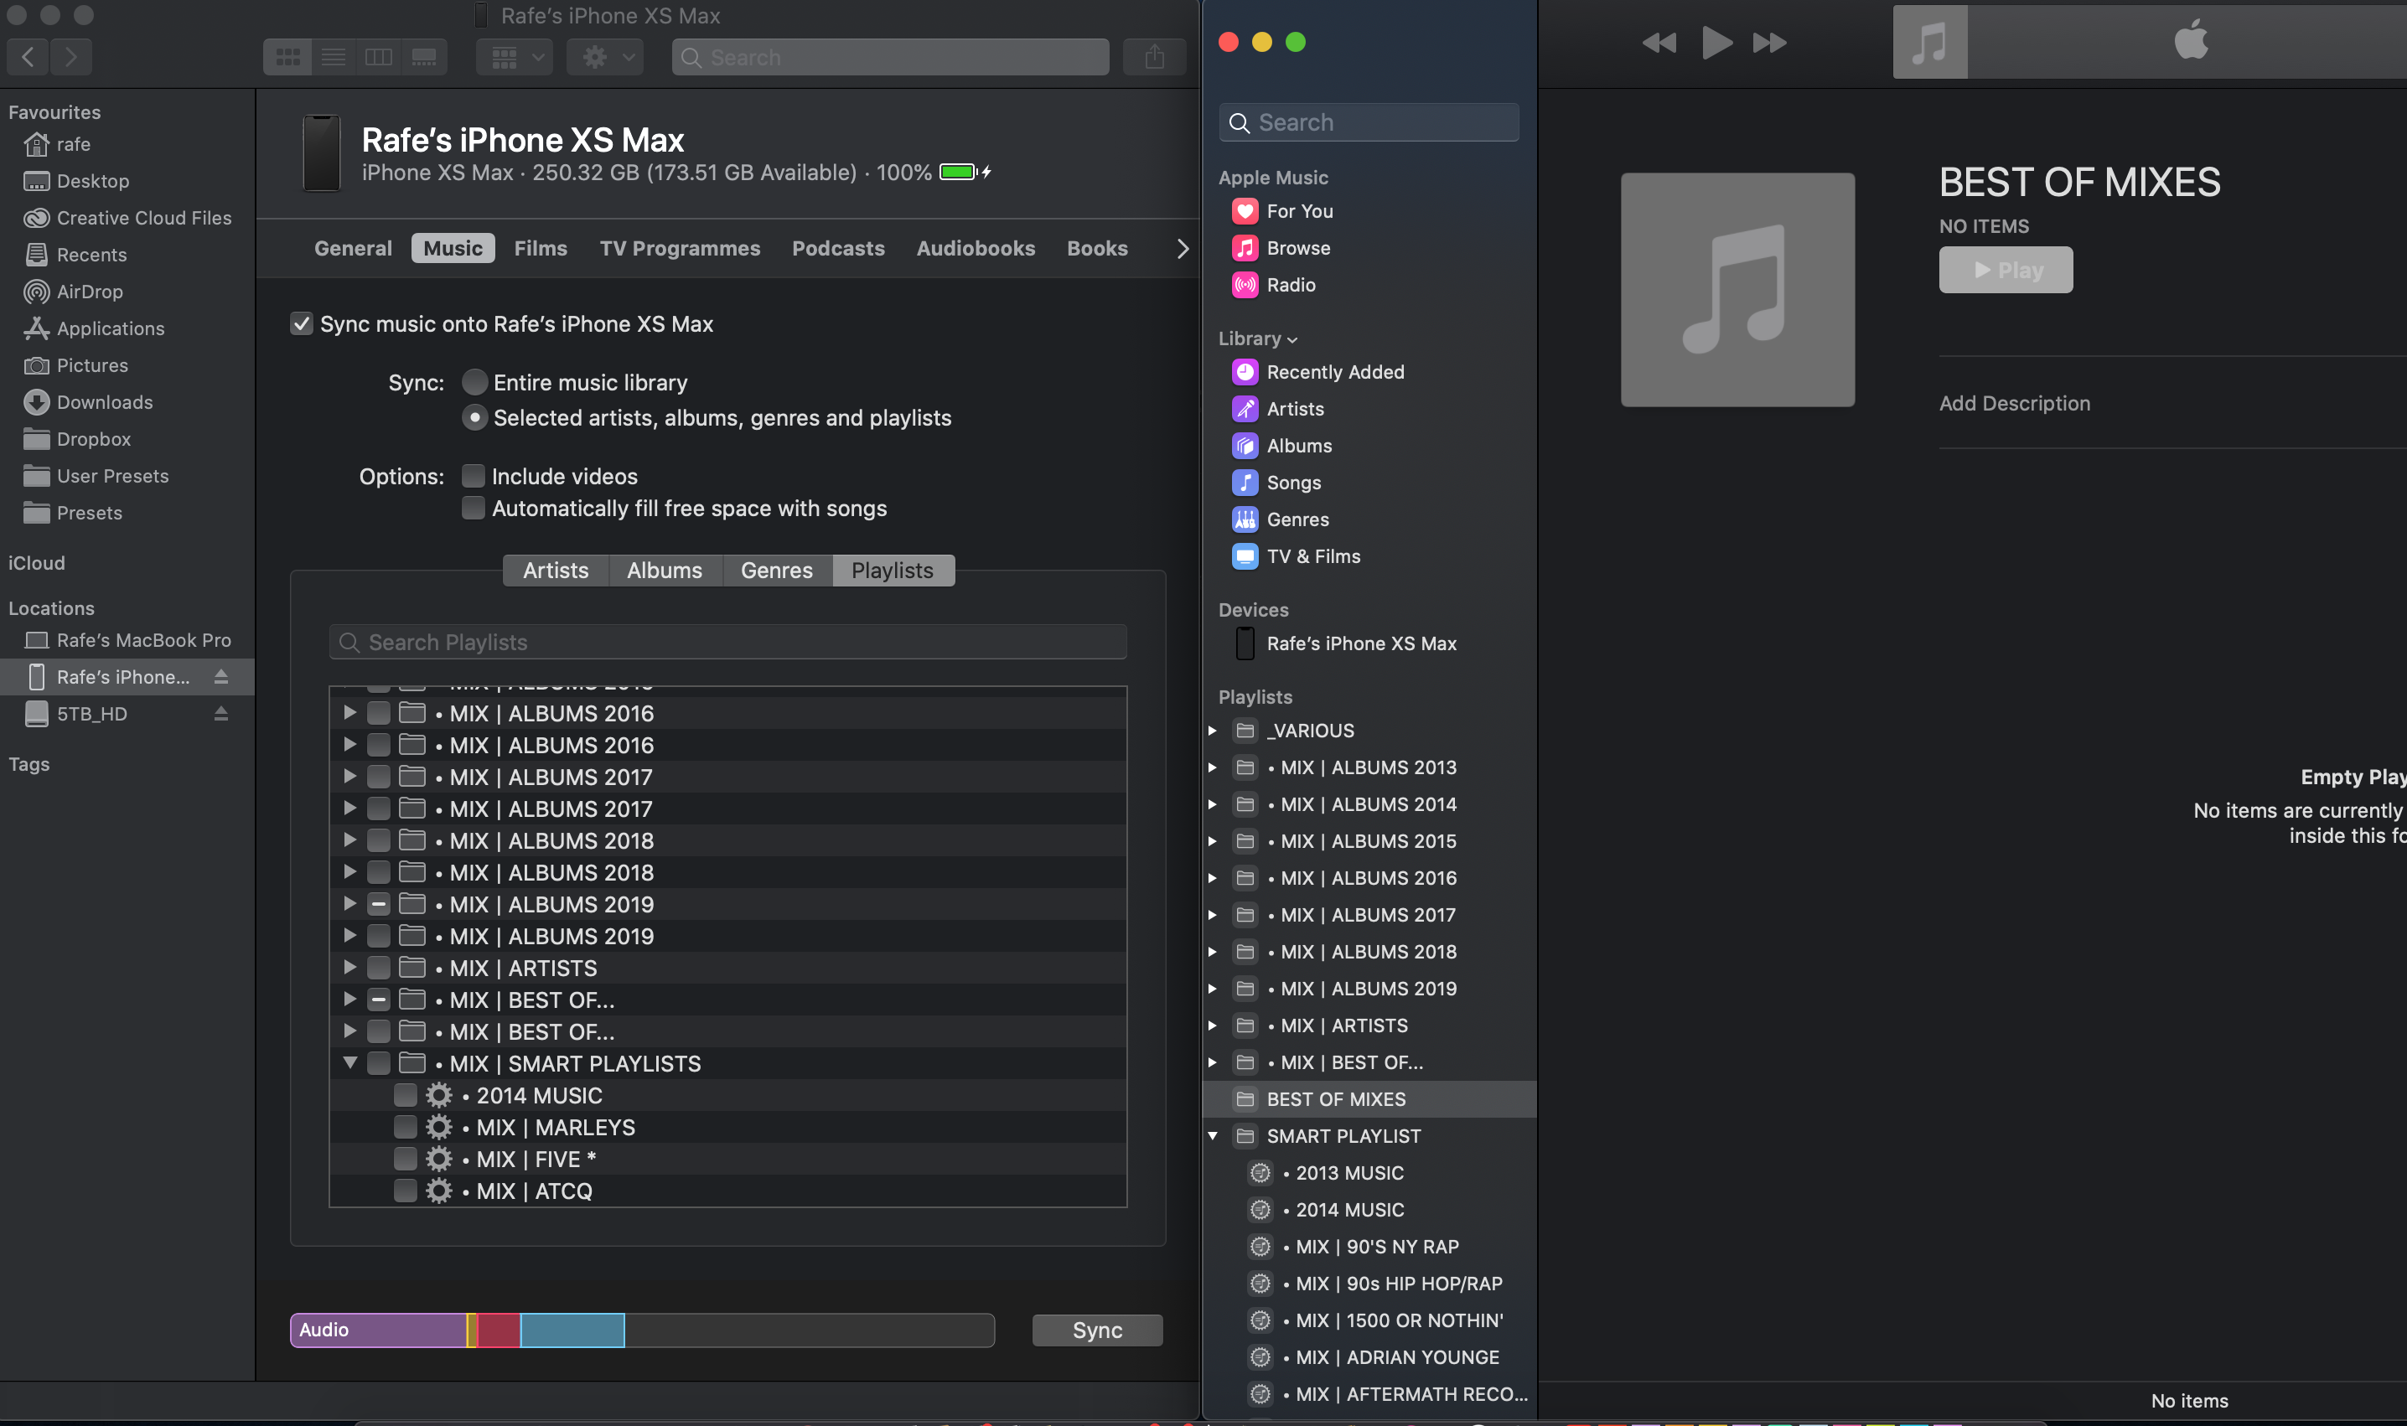The height and width of the screenshot is (1426, 2407).
Task: Expand _VARIOUS playlist folder in Music
Action: pyautogui.click(x=1213, y=731)
